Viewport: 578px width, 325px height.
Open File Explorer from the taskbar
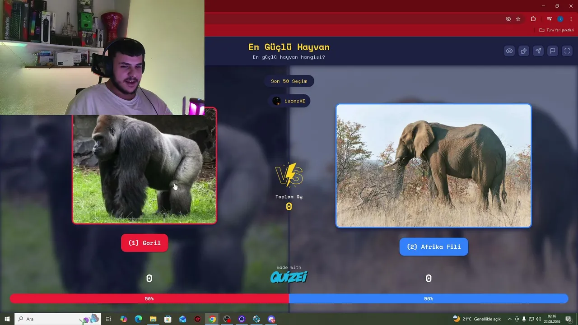tap(153, 319)
